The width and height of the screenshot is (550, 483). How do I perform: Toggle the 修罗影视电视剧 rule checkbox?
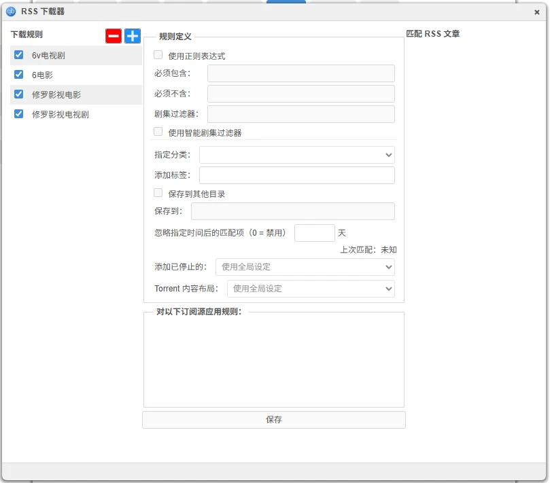19,114
